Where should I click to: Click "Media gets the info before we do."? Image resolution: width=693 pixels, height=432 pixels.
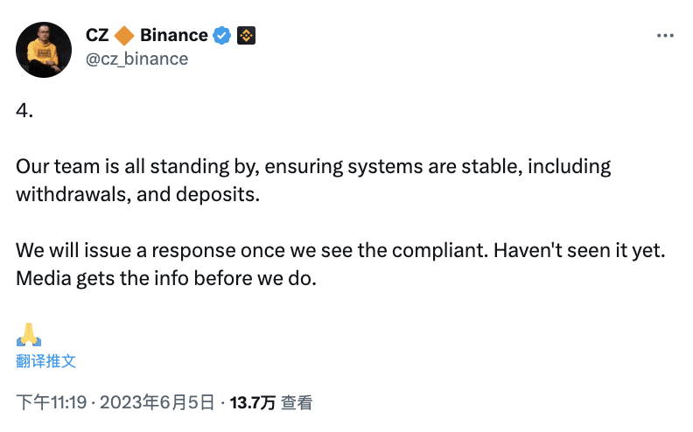(166, 279)
